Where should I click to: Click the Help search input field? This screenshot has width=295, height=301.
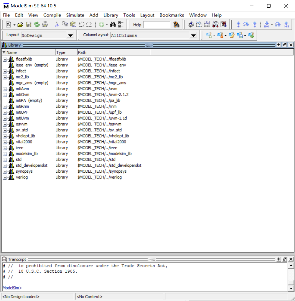157,25
